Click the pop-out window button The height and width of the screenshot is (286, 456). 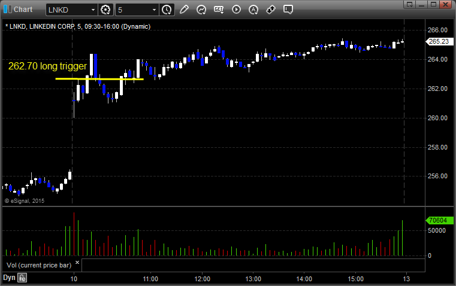pos(410,4)
